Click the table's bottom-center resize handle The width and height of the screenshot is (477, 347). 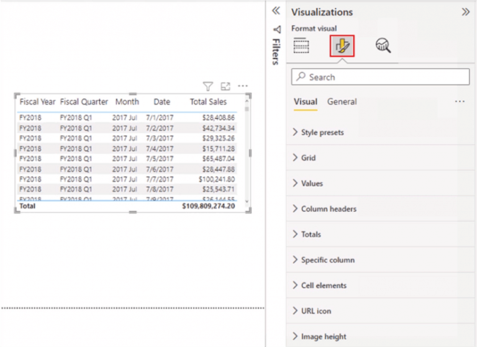tap(133, 212)
